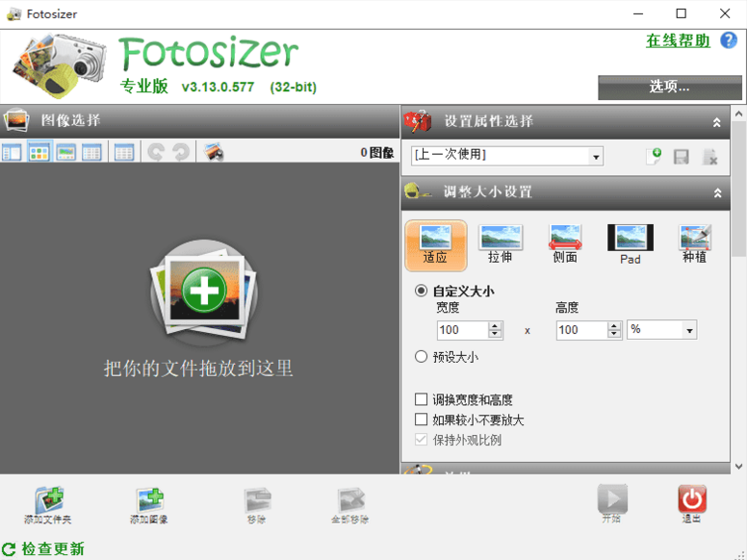Rotate images clockwise icon
Image resolution: width=747 pixels, height=560 pixels.
coord(181,152)
